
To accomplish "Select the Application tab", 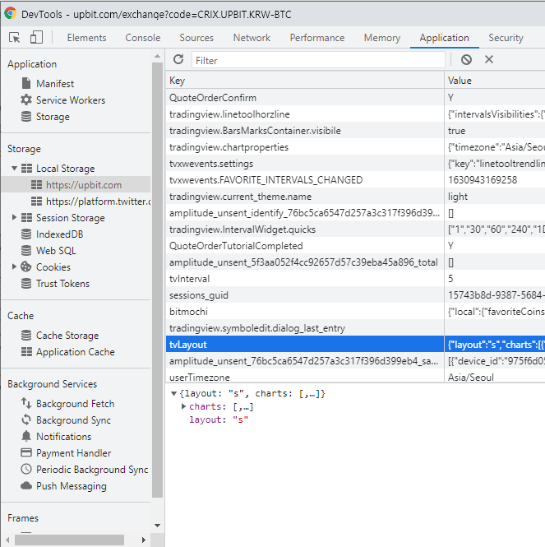I will (444, 37).
